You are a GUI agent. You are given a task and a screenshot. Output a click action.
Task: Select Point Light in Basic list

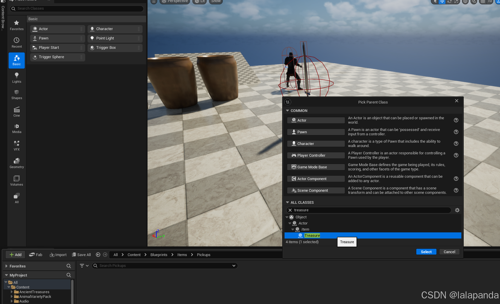point(115,38)
